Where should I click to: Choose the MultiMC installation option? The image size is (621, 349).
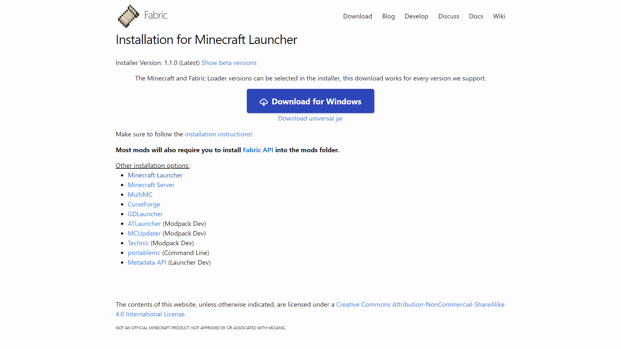[140, 195]
